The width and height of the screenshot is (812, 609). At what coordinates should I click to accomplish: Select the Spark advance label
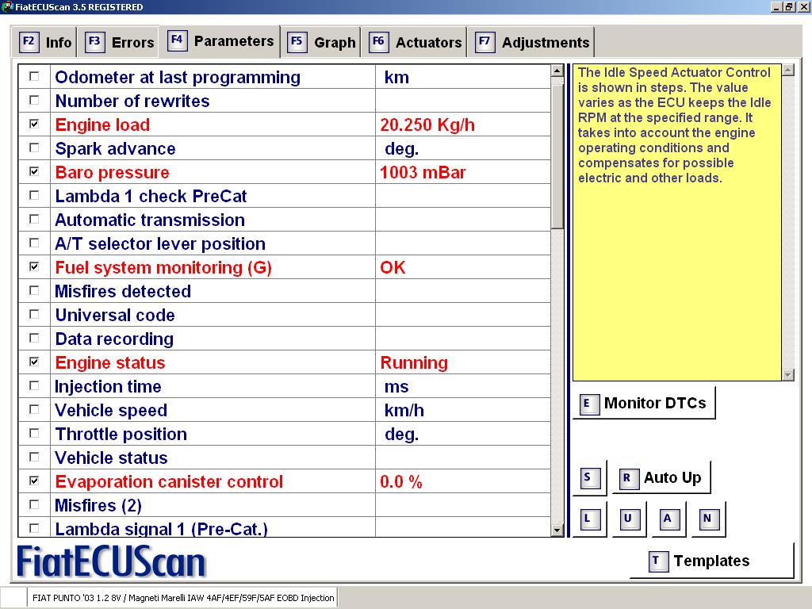click(x=115, y=148)
